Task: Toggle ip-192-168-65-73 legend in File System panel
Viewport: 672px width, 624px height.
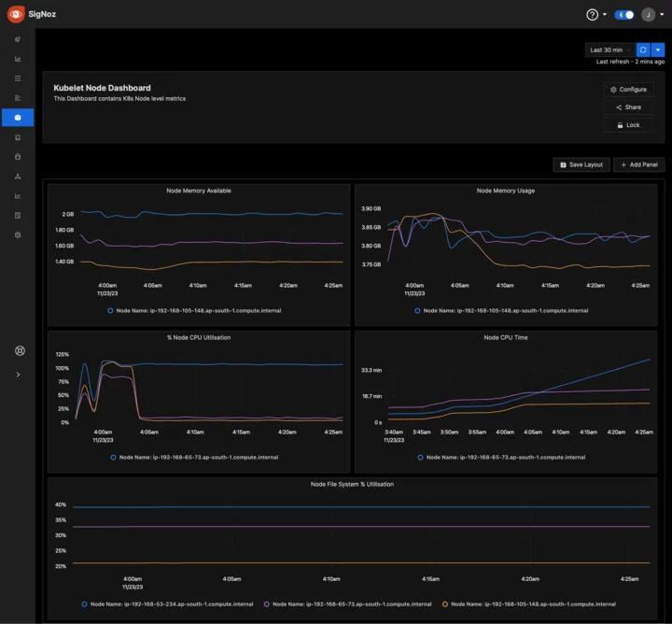Action: [347, 603]
